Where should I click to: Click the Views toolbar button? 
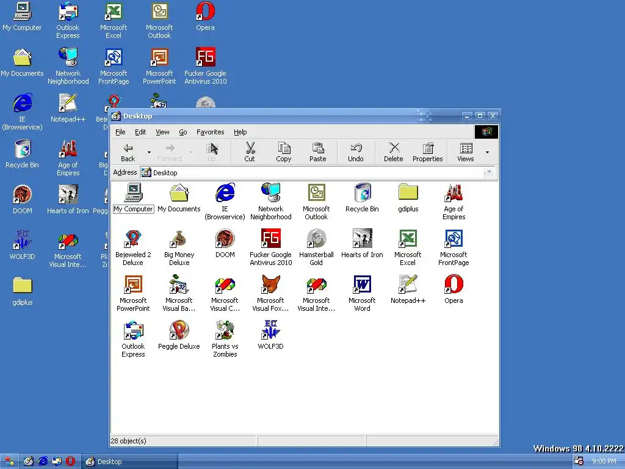[466, 152]
